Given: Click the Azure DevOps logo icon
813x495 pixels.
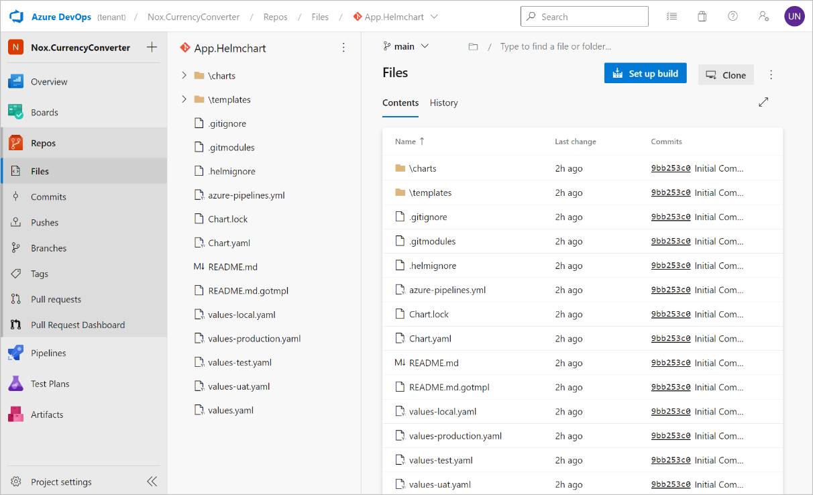Looking at the screenshot, I should (x=16, y=16).
